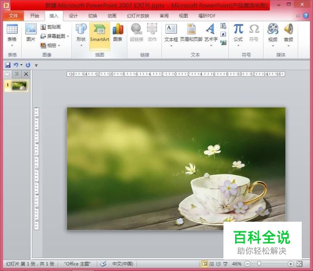
Task: Switch to the outline pane tab
Action: [17, 74]
